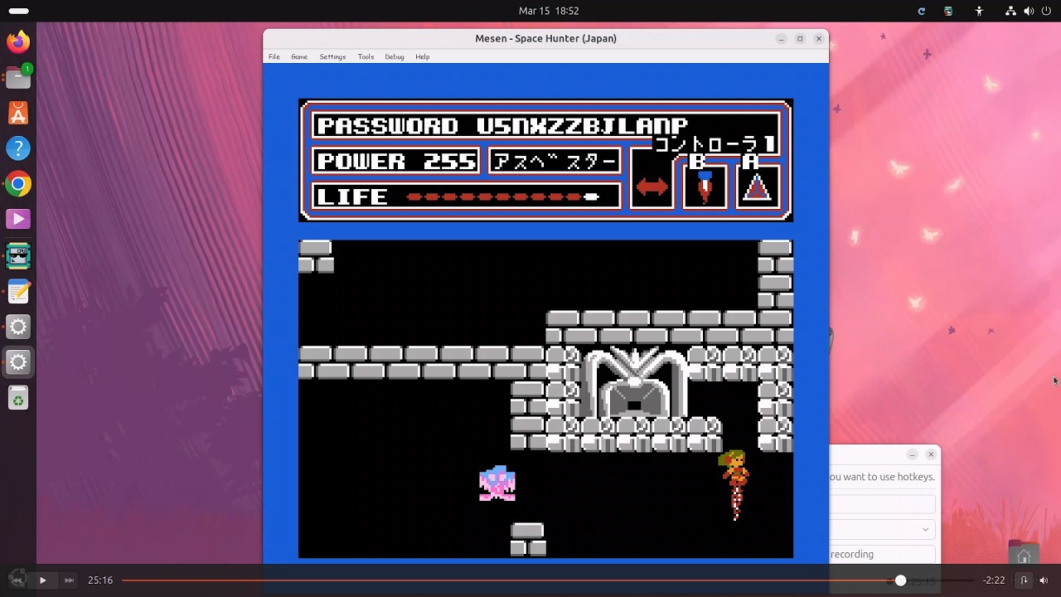
Task: Open the Home folder desktop icon
Action: [1024, 556]
